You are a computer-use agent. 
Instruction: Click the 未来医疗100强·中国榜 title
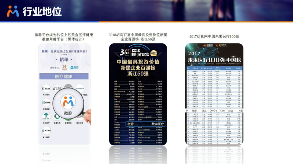click(214, 60)
